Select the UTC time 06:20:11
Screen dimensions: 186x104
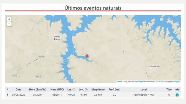click(x=57, y=95)
